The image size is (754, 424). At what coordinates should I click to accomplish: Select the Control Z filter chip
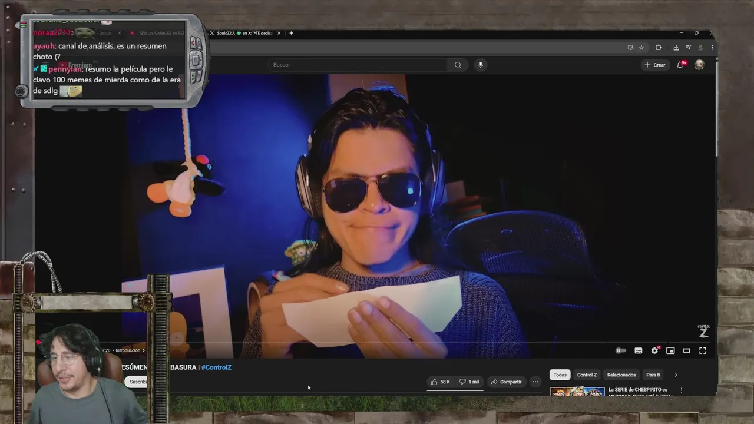click(587, 375)
